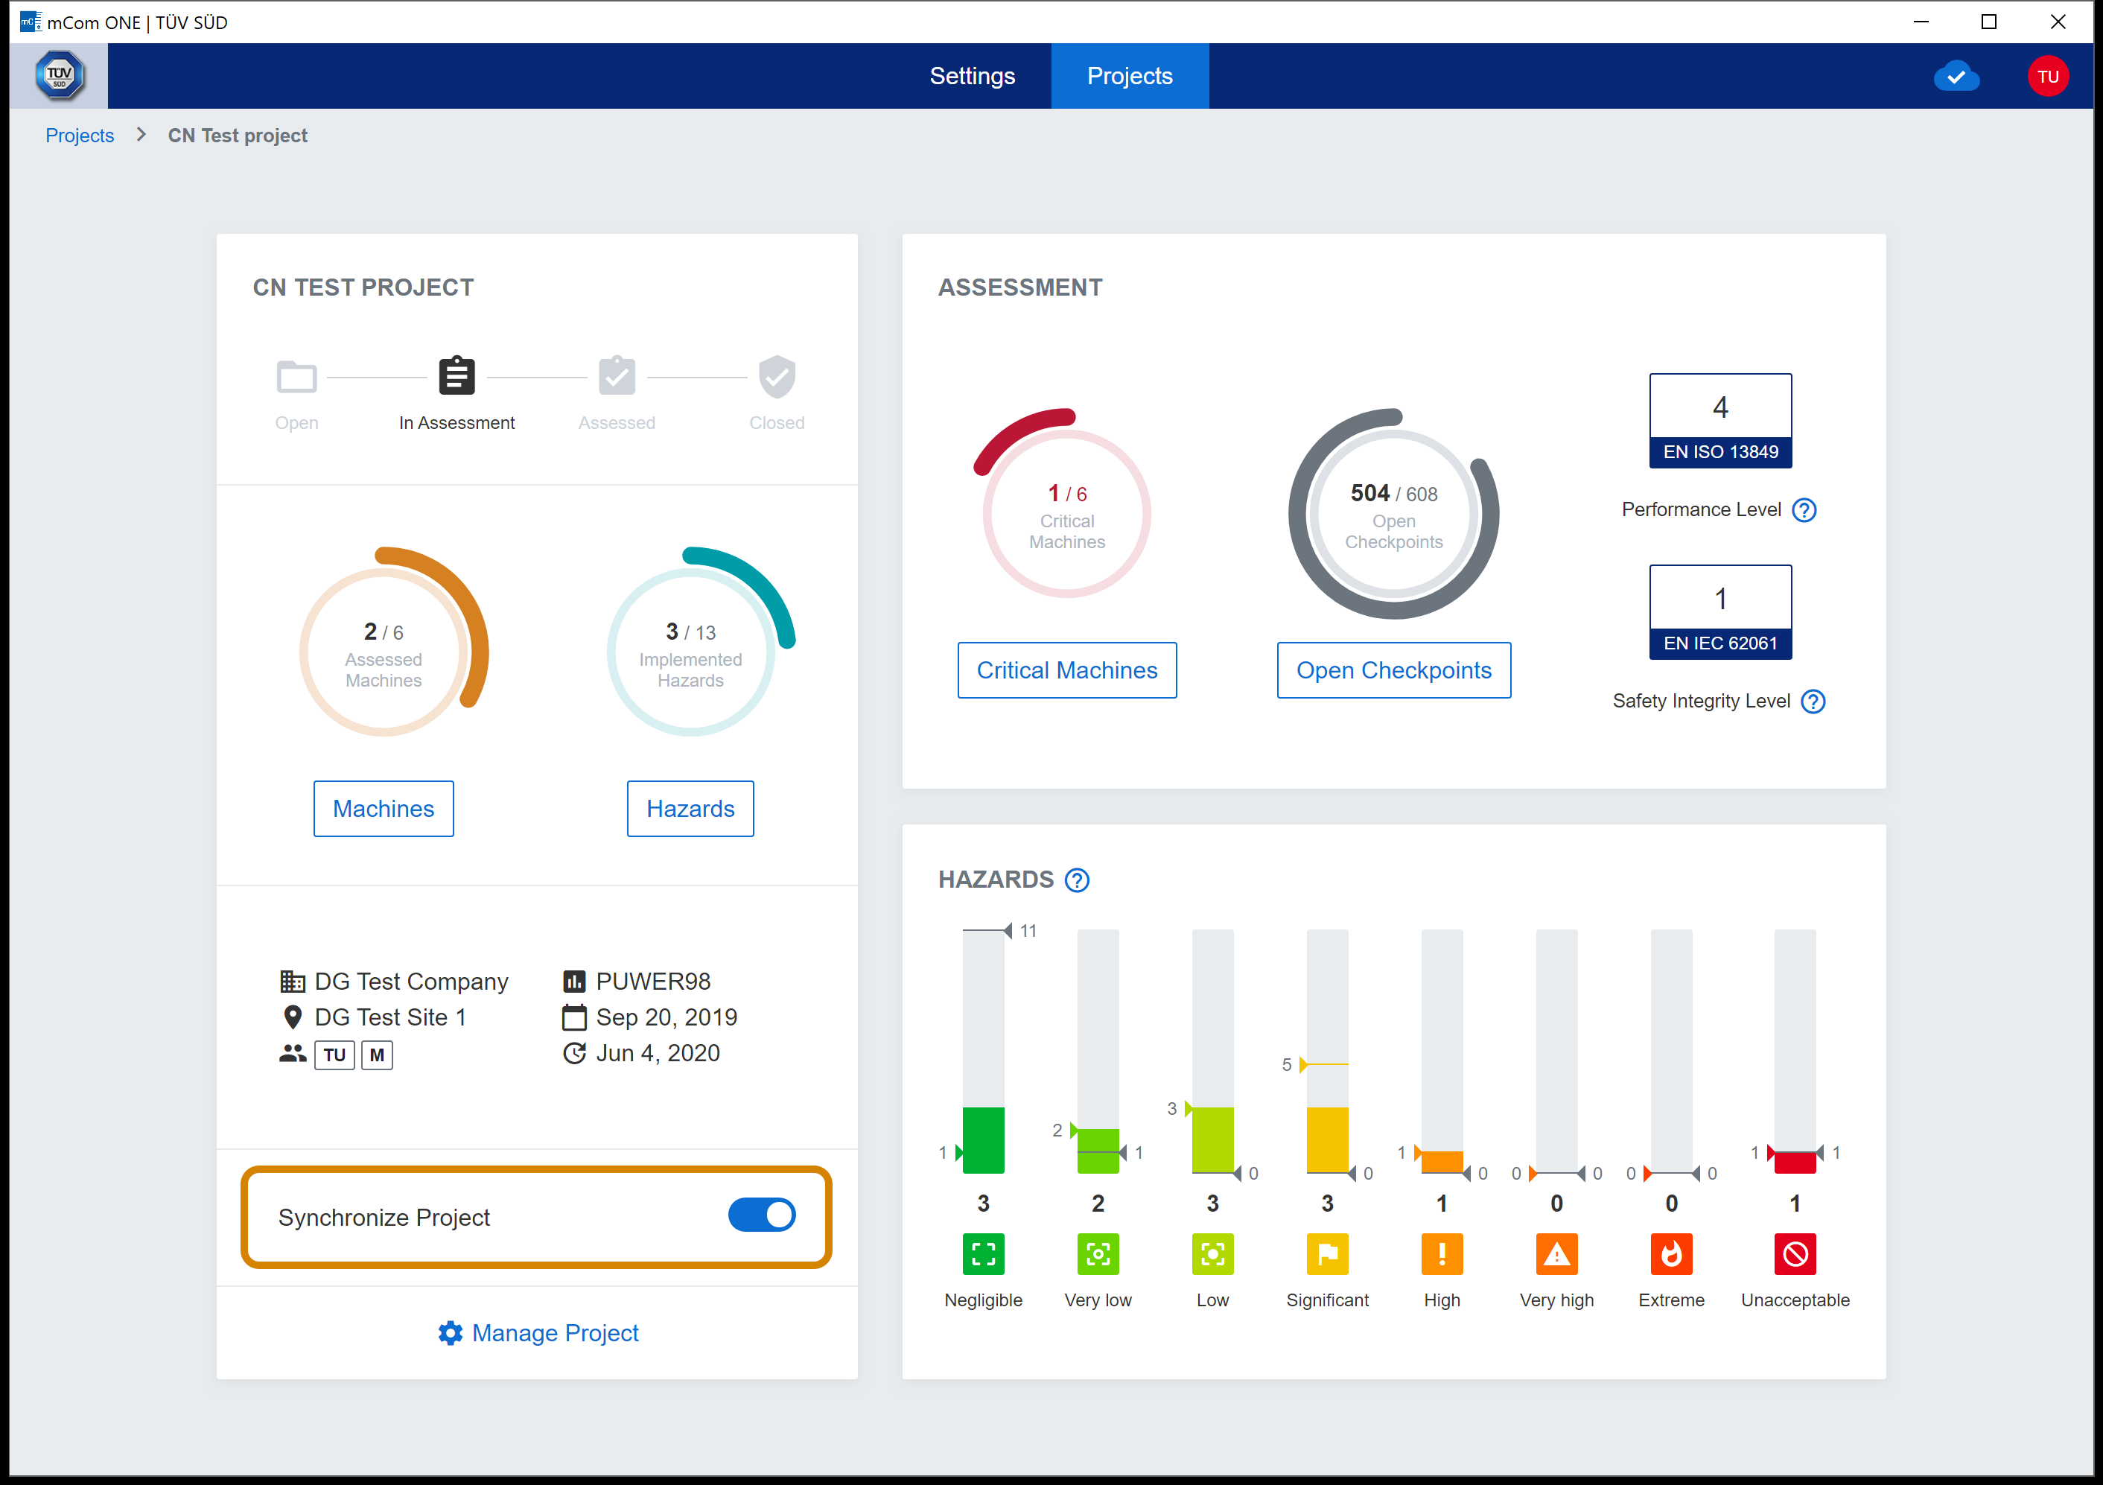Viewport: 2103px width, 1485px height.
Task: Click the Performance Level help icon
Action: pos(1804,510)
